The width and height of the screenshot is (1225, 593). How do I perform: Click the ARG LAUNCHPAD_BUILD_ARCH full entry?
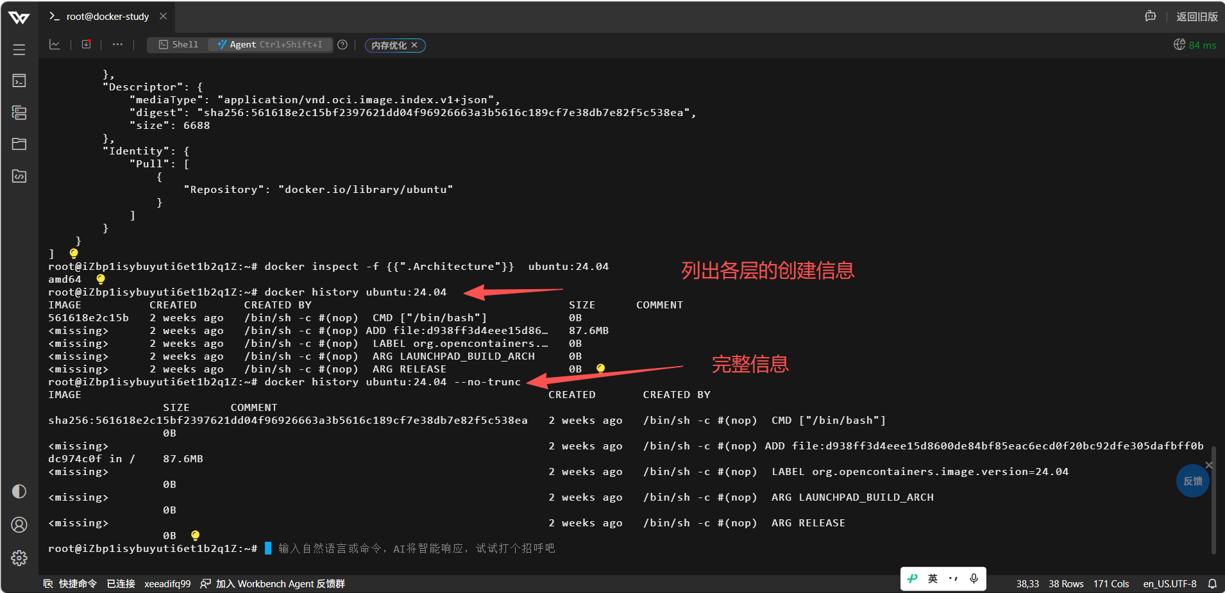(852, 497)
